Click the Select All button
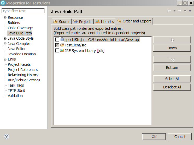This screenshot has width=194, height=145. (x=172, y=79)
